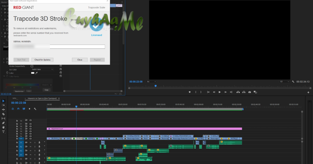Screen dimensions: 313x164
Task: Add a marker in timeline header
Action: (30, 109)
